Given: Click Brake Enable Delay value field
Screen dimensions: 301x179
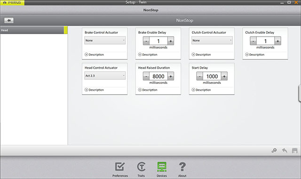Looking at the screenshot, I should [x=158, y=41].
